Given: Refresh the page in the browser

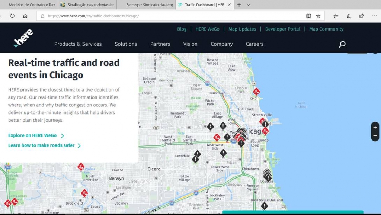Looking at the screenshot, I should pos(12,16).
